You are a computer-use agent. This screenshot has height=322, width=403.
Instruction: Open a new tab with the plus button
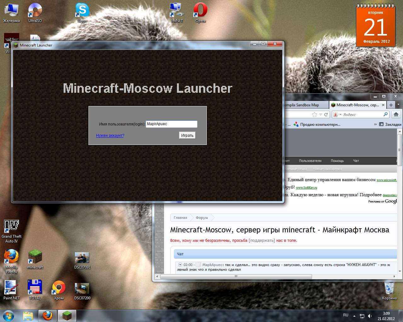click(x=391, y=105)
